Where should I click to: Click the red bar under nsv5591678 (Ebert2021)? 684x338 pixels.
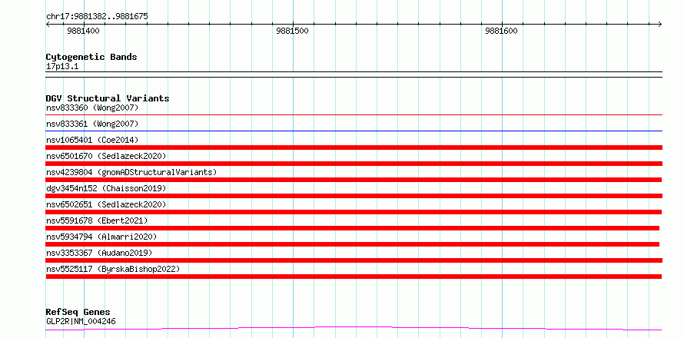353,228
